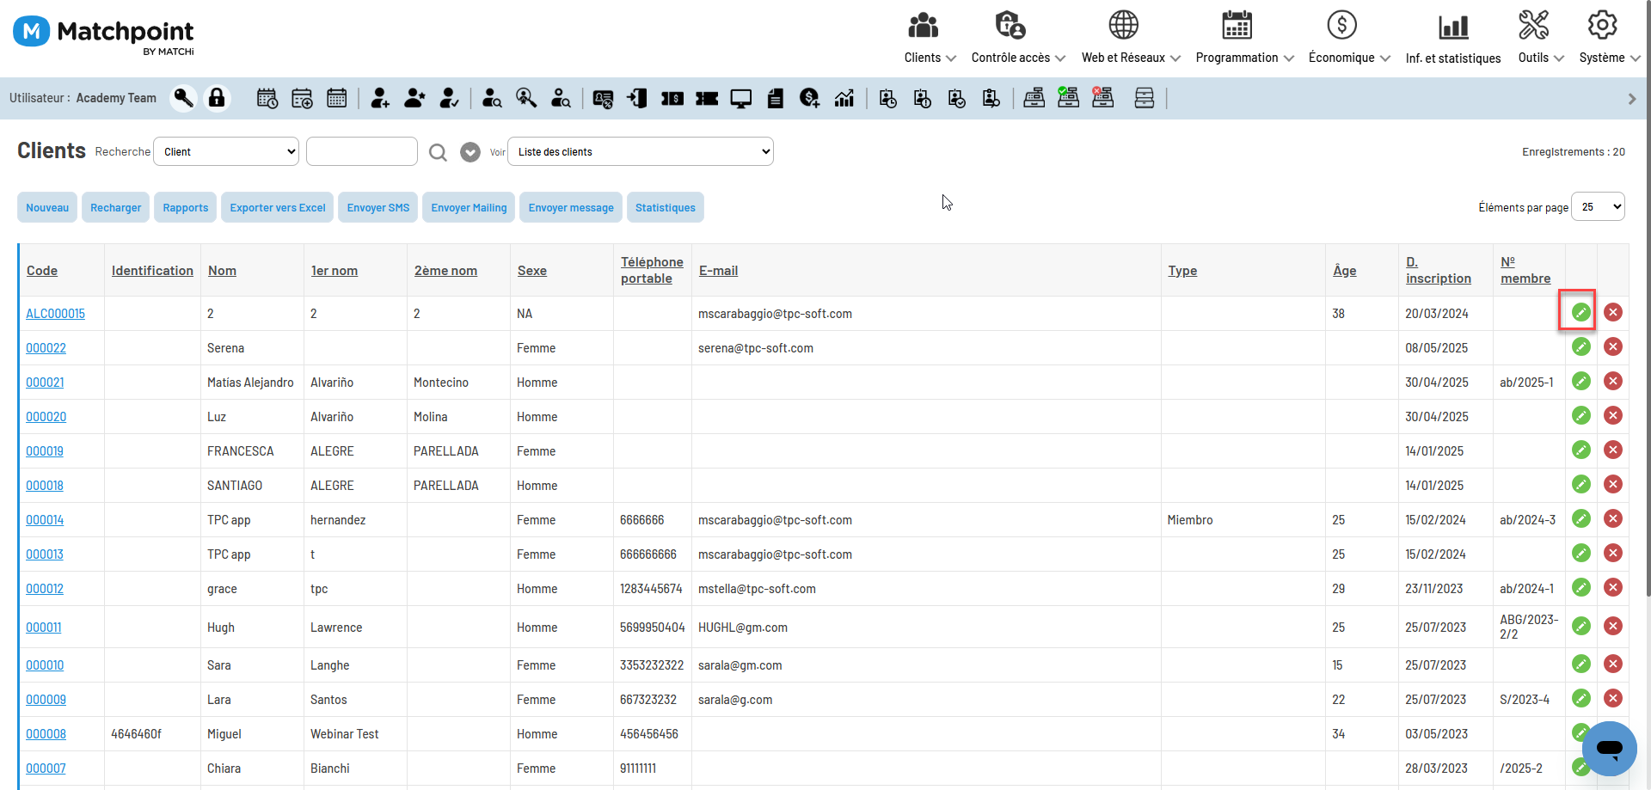1651x790 pixels.
Task: Click the round down-arrow advanced search button
Action: [470, 152]
